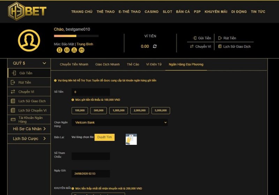Click the sidebar Chuyển Ví transfer icon
279x195 pixels.
pos(13,92)
